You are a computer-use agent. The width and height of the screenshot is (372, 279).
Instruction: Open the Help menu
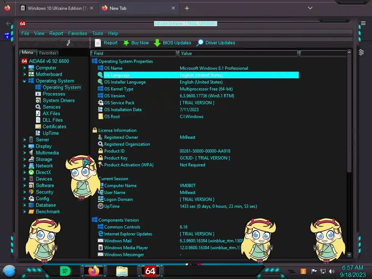pyautogui.click(x=113, y=33)
